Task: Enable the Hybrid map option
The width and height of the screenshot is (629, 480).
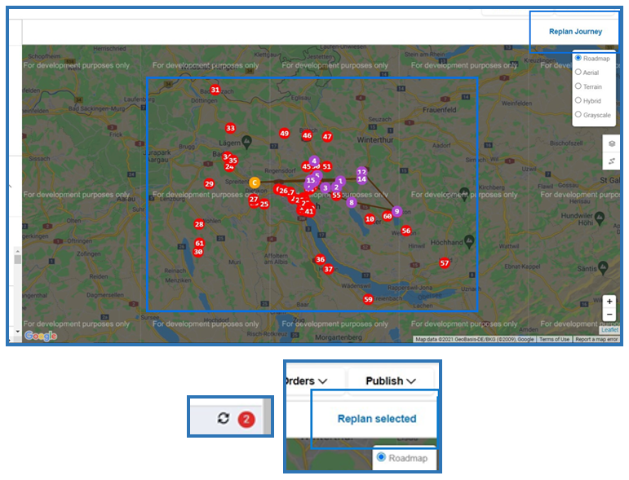Action: pos(578,100)
